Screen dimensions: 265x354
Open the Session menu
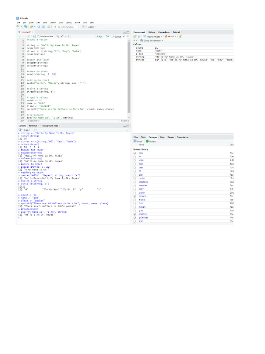tap(53, 22)
